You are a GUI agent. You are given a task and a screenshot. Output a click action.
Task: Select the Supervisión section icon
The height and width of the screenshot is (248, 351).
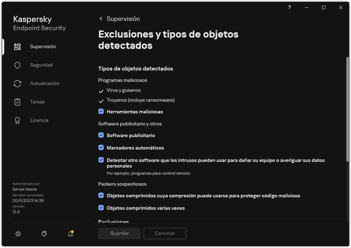pyautogui.click(x=17, y=46)
